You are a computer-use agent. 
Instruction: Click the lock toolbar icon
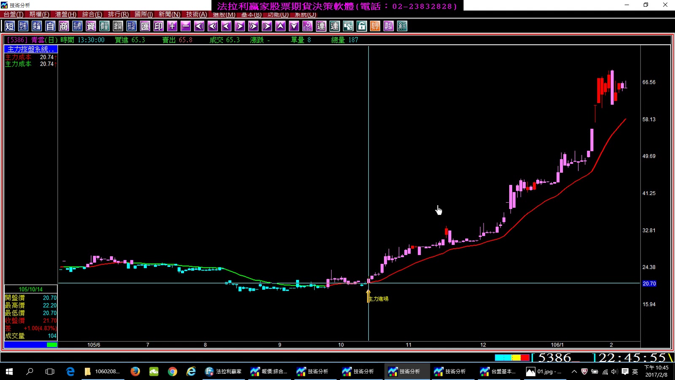pyautogui.click(x=362, y=26)
